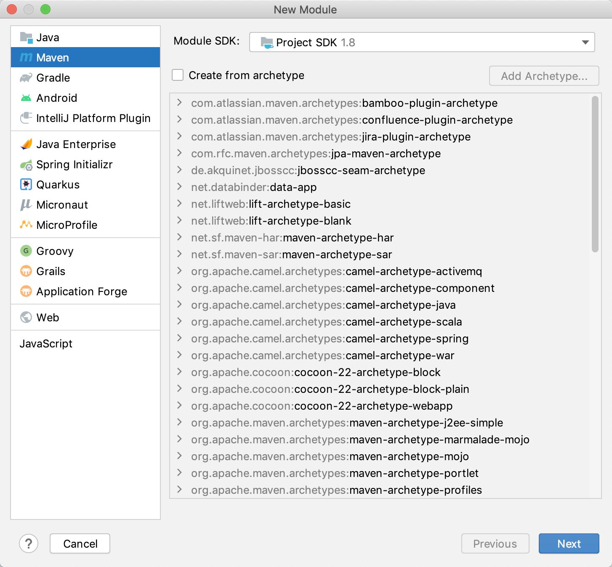Select maven-archetype-profiles row
612x567 pixels.
tap(385, 490)
